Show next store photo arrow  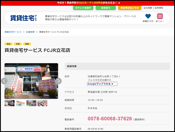(59, 81)
